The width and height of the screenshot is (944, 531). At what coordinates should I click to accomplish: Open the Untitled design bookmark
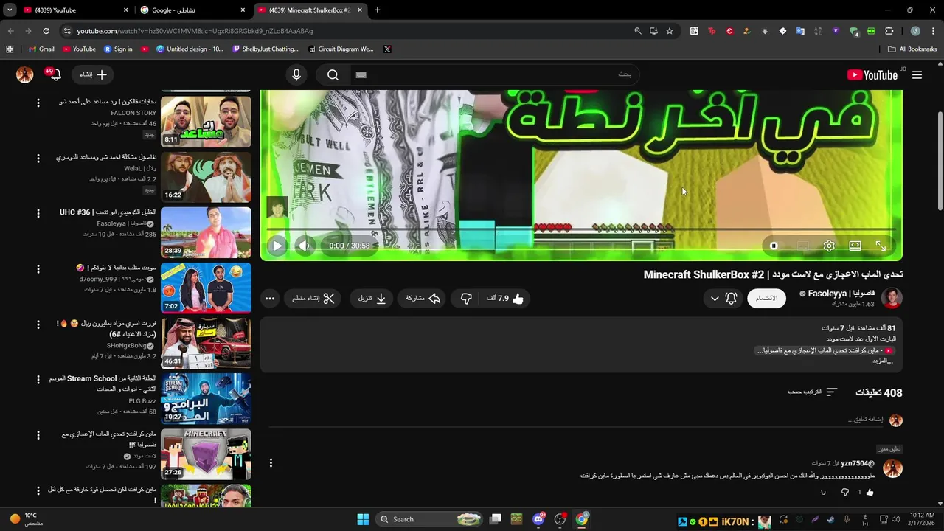tap(190, 49)
